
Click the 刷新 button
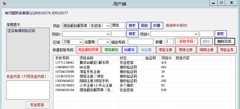coord(145,26)
